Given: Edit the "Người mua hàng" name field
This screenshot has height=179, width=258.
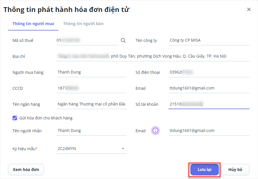Looking at the screenshot, I should 91,72.
